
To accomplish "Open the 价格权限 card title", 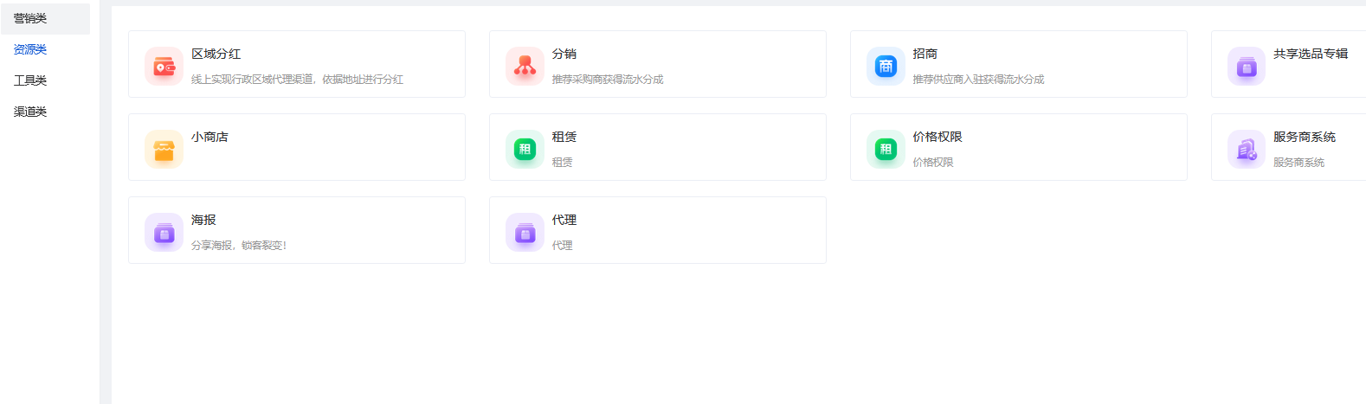I will pyautogui.click(x=938, y=137).
